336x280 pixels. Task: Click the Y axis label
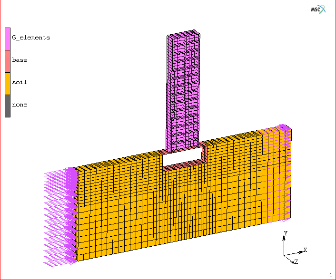tap(286, 233)
